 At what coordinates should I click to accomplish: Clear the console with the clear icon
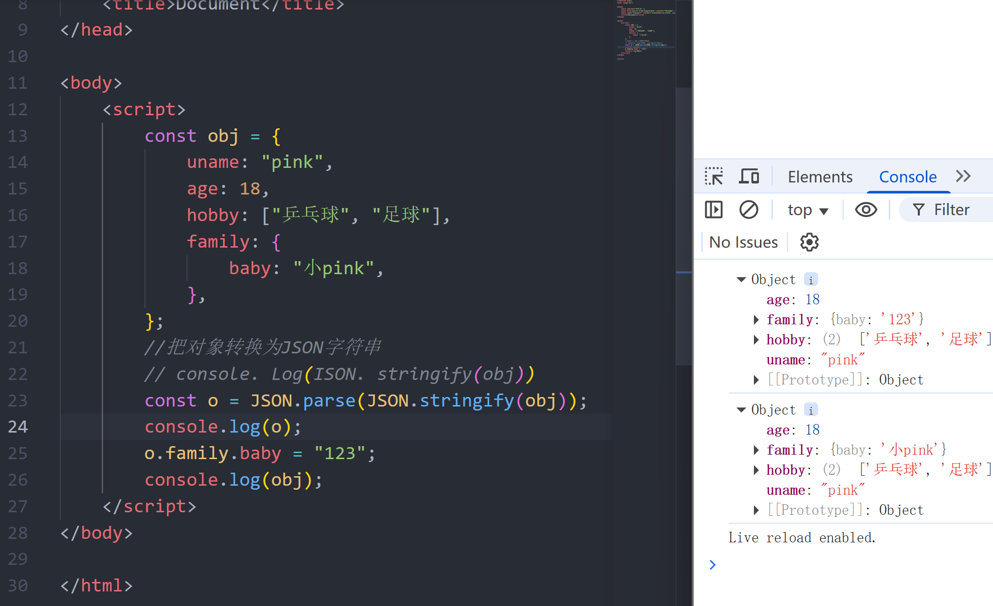(748, 210)
